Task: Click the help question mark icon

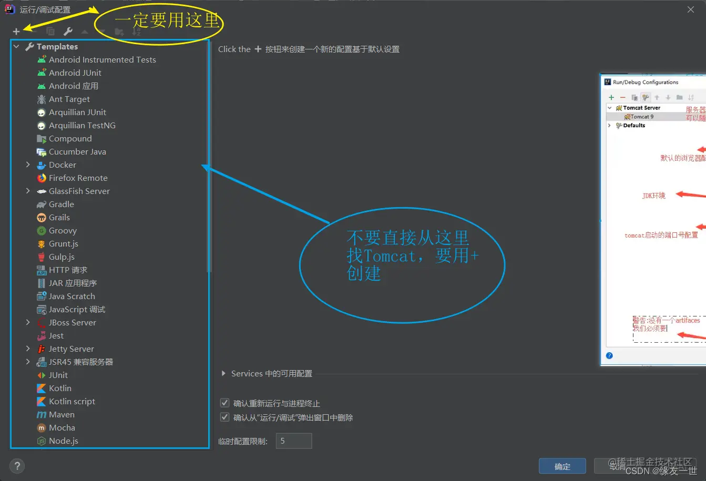Action: 17,466
